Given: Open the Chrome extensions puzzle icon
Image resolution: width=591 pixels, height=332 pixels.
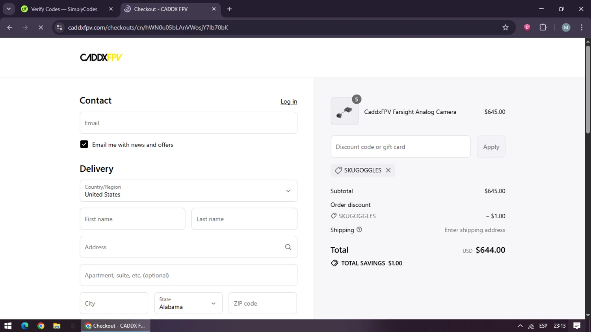Looking at the screenshot, I should click(543, 27).
